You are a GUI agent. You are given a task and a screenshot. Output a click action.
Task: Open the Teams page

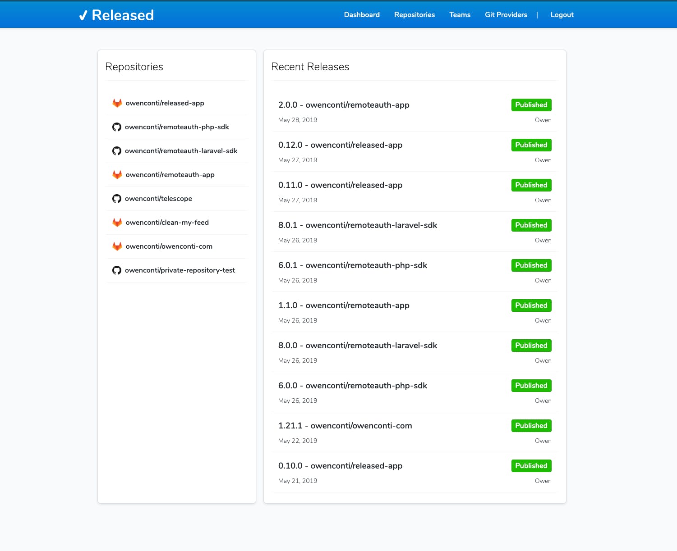pyautogui.click(x=460, y=15)
